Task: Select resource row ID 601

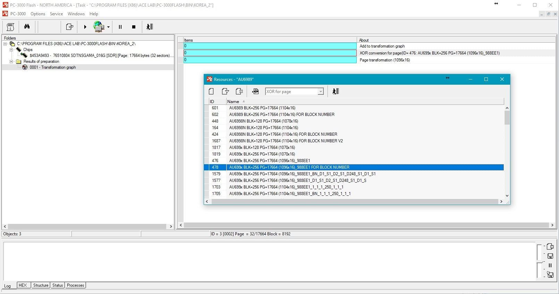Action: click(354, 108)
